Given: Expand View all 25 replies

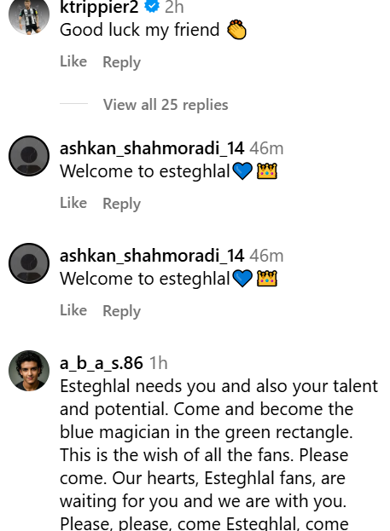Looking at the screenshot, I should coord(166,104).
